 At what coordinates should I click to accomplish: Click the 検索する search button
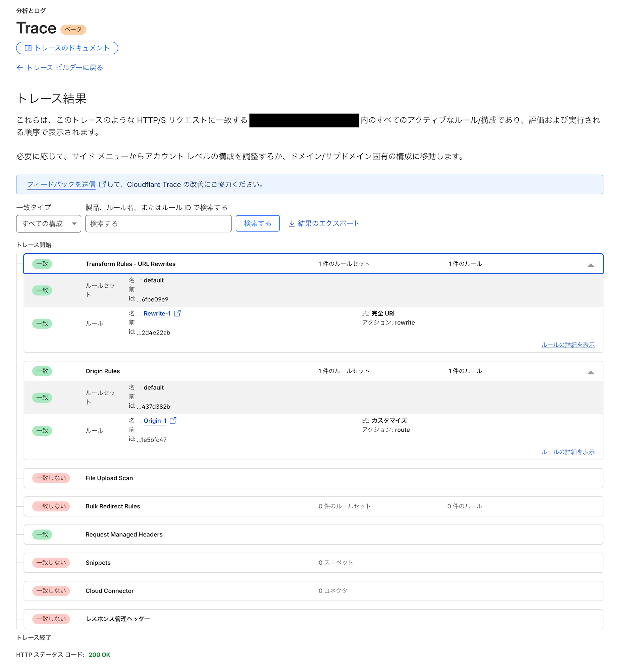tap(258, 223)
